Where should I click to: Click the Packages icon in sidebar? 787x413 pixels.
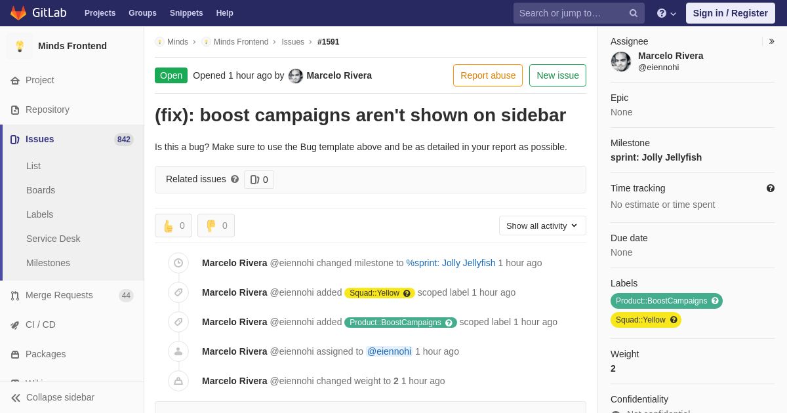[x=15, y=354]
